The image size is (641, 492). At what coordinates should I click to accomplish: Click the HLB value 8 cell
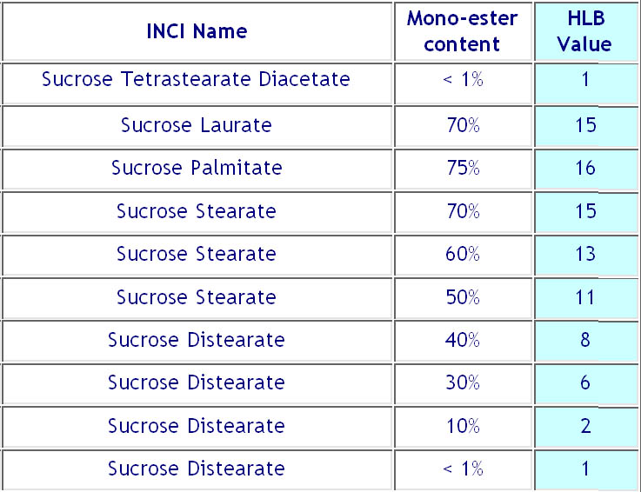(585, 340)
